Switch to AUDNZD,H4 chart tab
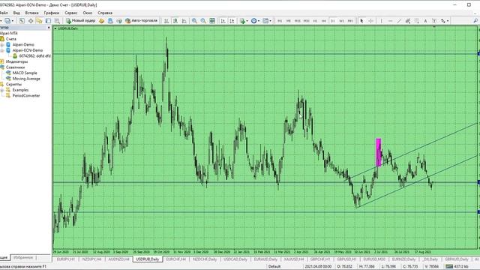 tap(119, 259)
